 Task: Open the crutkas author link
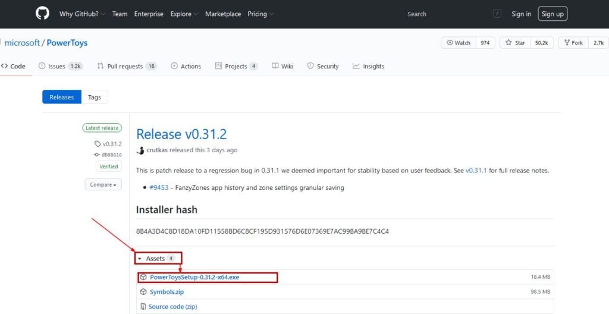coord(157,150)
